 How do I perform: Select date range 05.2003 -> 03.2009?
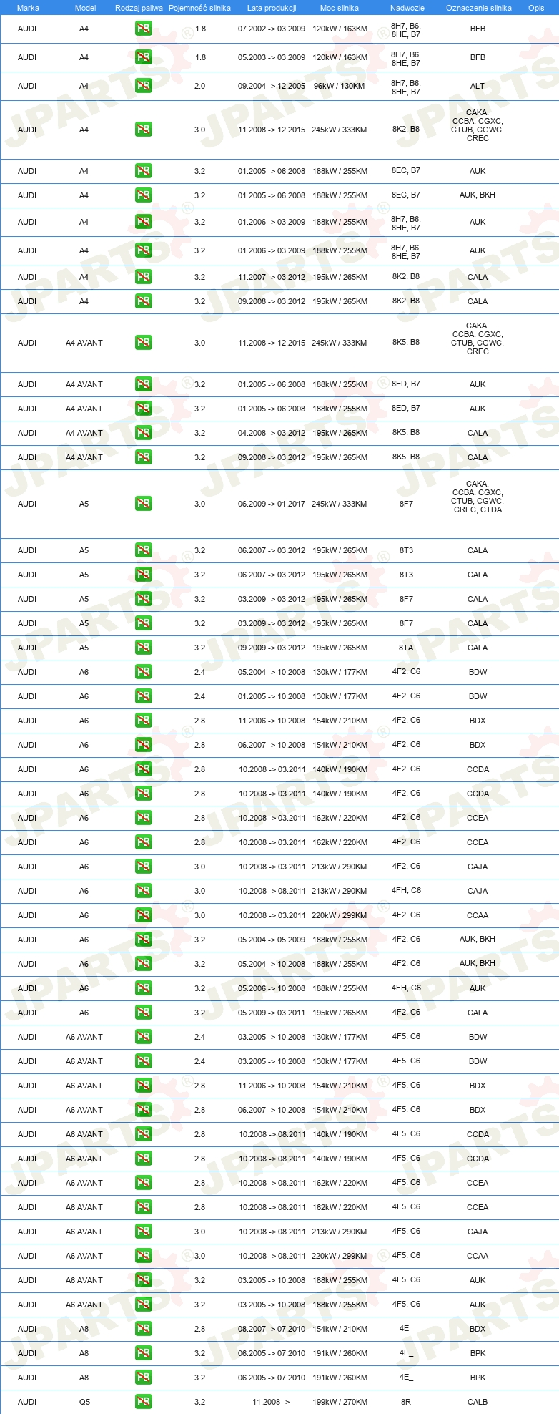pyautogui.click(x=272, y=57)
